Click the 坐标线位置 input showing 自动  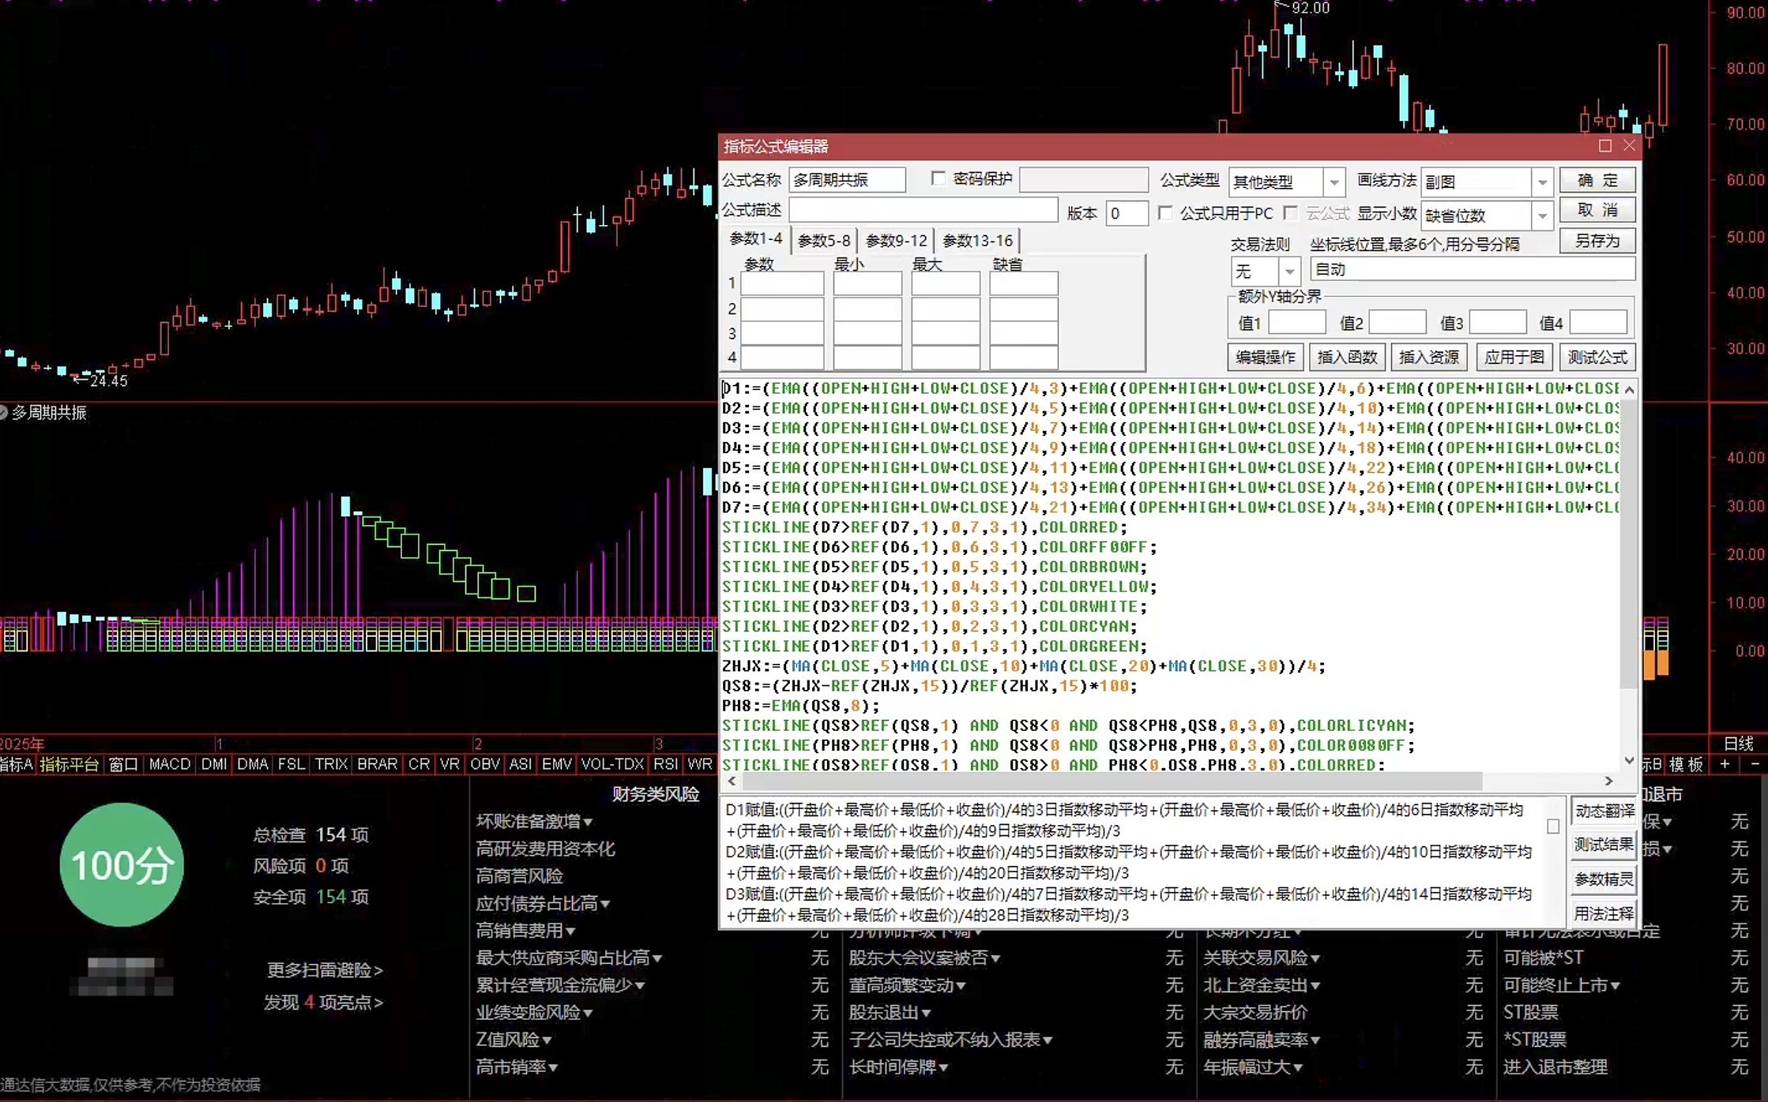pos(1472,269)
